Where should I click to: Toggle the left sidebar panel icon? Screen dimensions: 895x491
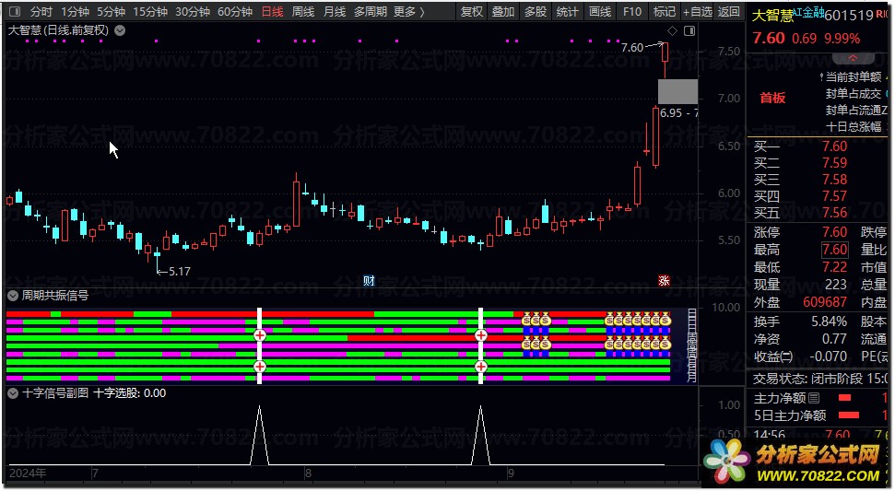[16, 11]
